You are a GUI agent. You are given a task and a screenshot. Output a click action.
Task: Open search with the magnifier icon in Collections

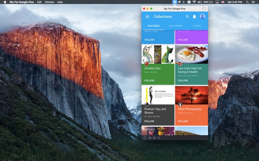click(x=187, y=16)
